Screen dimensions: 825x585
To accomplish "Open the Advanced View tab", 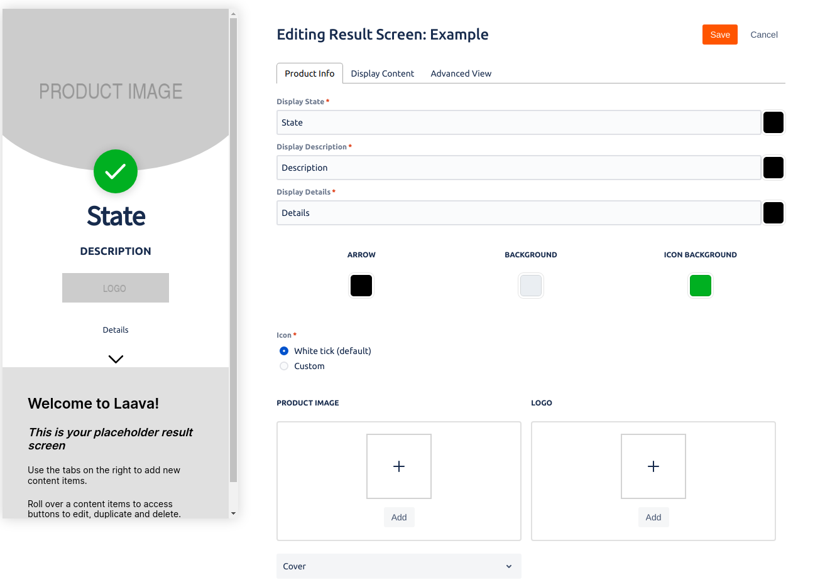I will (461, 73).
